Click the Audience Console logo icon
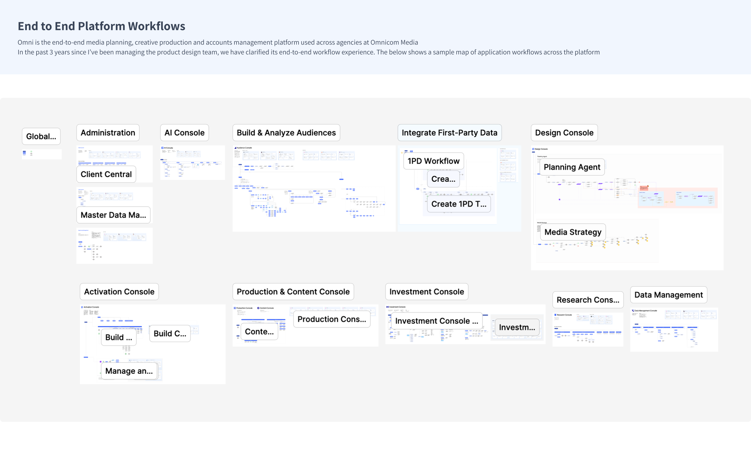This screenshot has height=461, width=751. (x=236, y=148)
